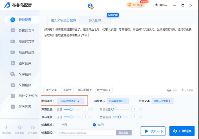Image resolution: width=199 pixels, height=139 pixels.
Task: Switch to 多人配音 tab
Action: pyautogui.click(x=95, y=20)
